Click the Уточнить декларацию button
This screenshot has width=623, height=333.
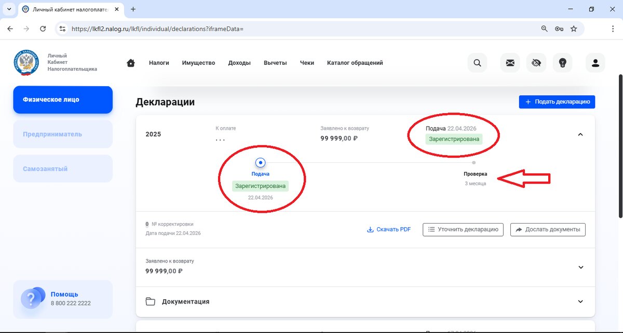[463, 229]
